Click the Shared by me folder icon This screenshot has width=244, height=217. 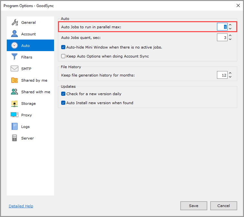[14, 80]
